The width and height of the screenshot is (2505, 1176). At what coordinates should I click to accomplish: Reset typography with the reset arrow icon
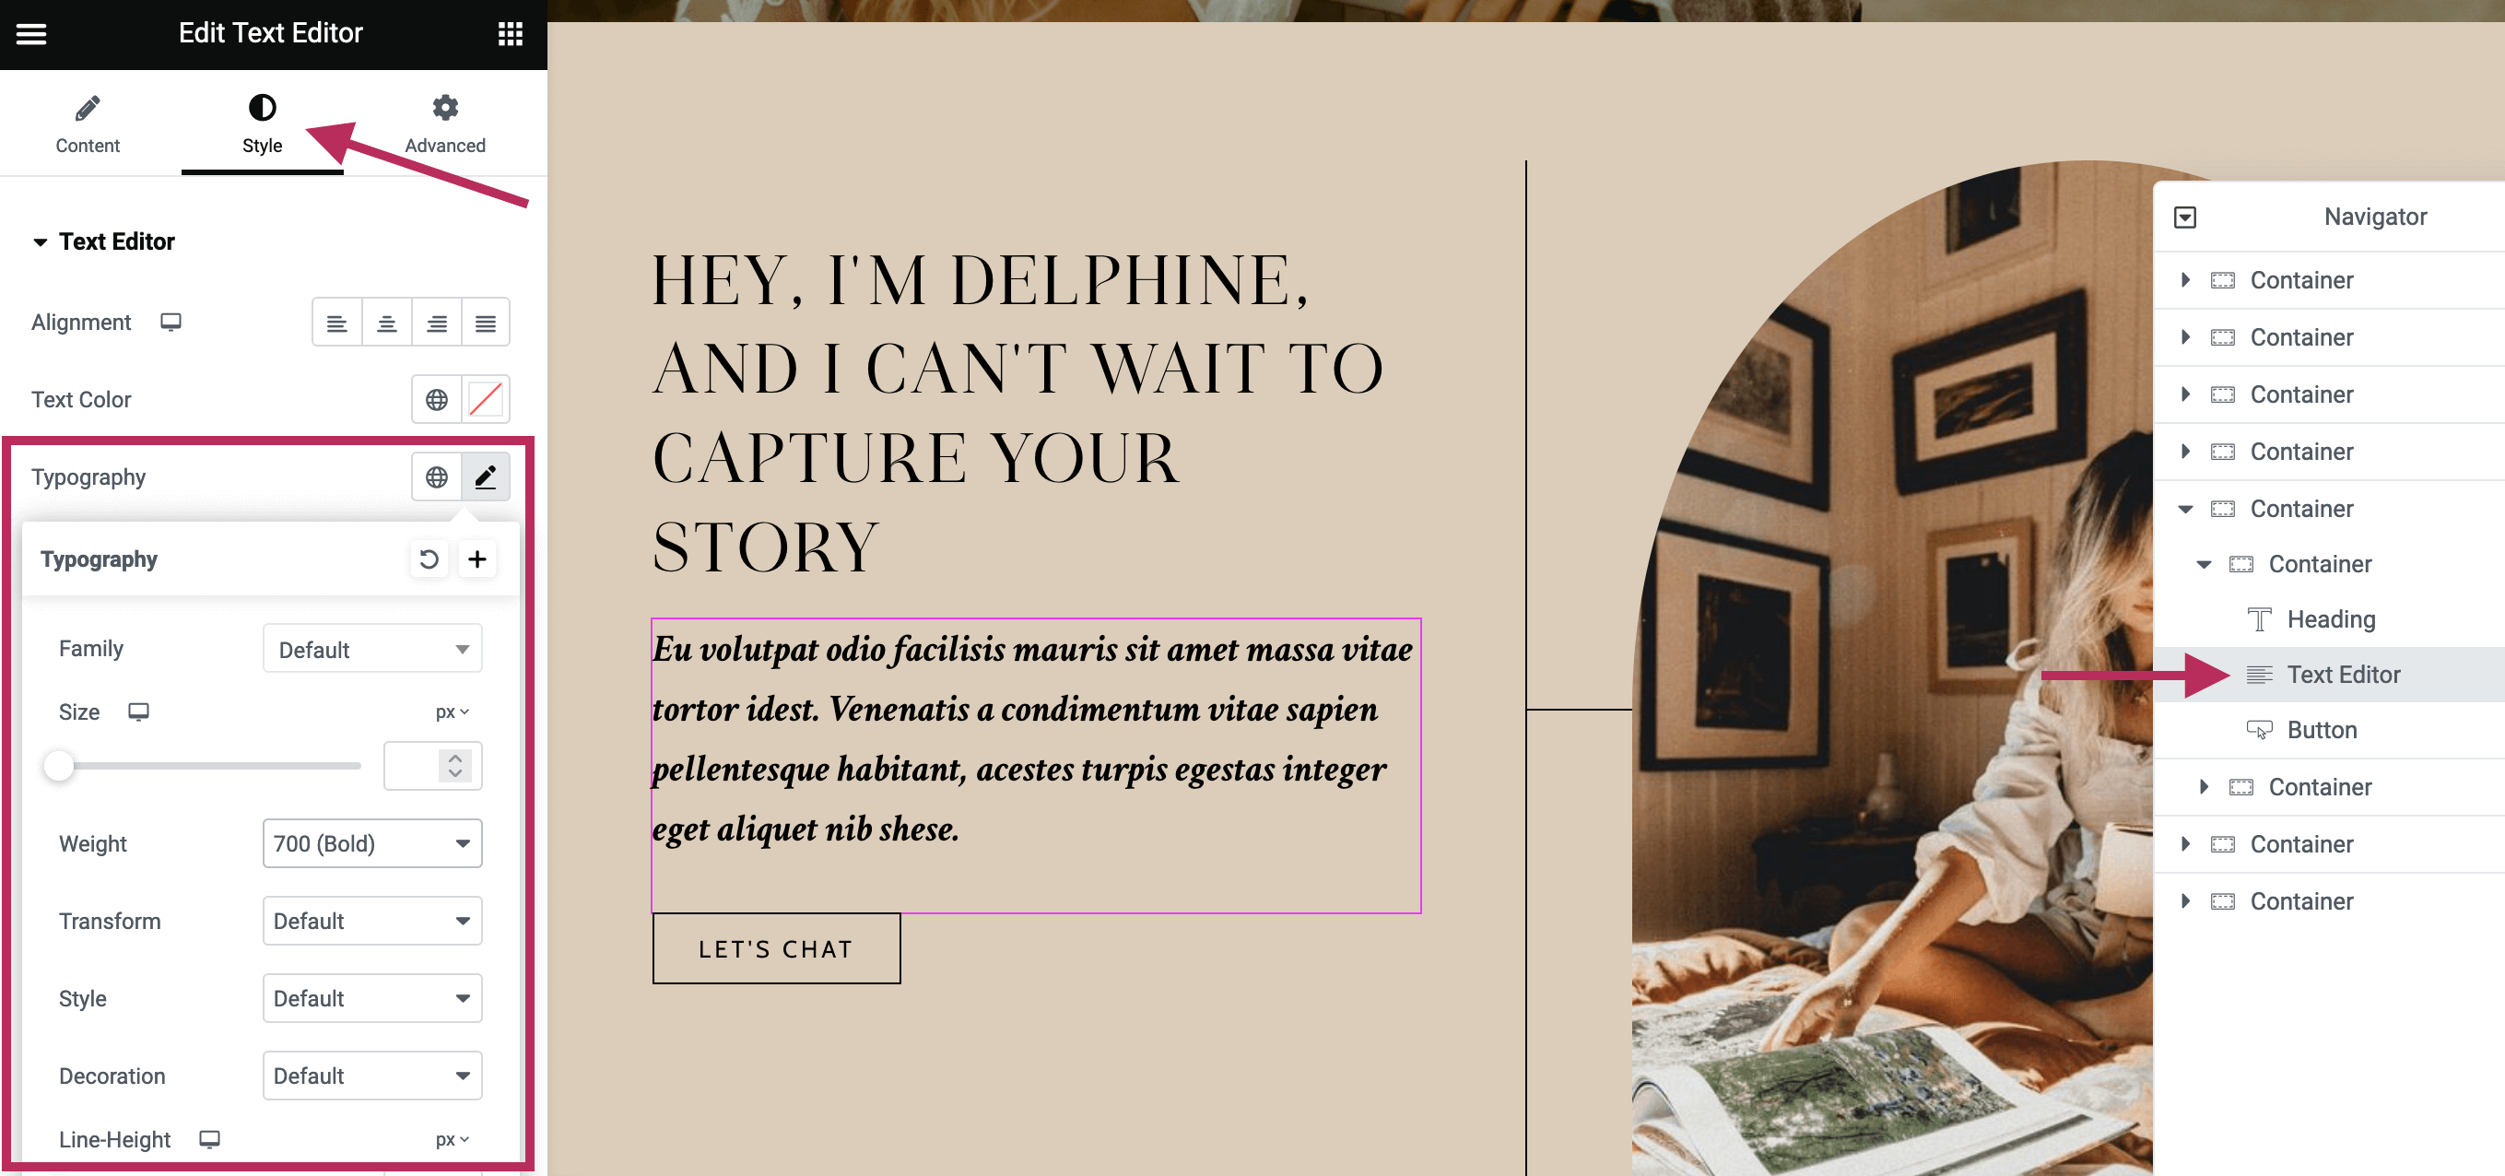pyautogui.click(x=429, y=559)
